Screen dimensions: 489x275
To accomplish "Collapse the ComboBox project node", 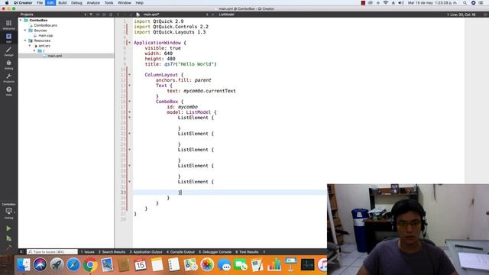I will (21, 21).
